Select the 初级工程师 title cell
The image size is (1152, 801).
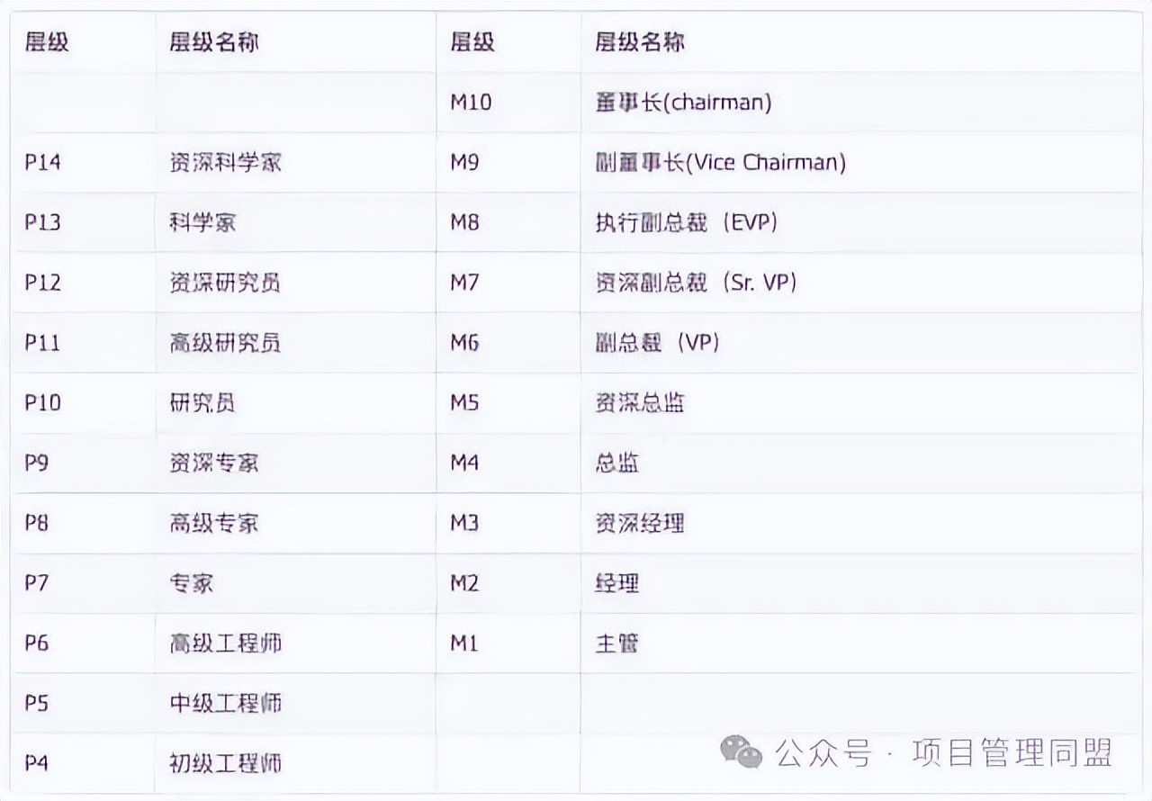[226, 763]
